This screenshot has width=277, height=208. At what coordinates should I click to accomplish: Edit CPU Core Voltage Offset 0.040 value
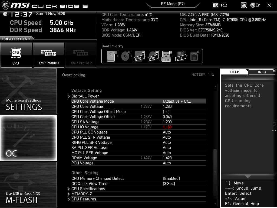tap(167, 116)
